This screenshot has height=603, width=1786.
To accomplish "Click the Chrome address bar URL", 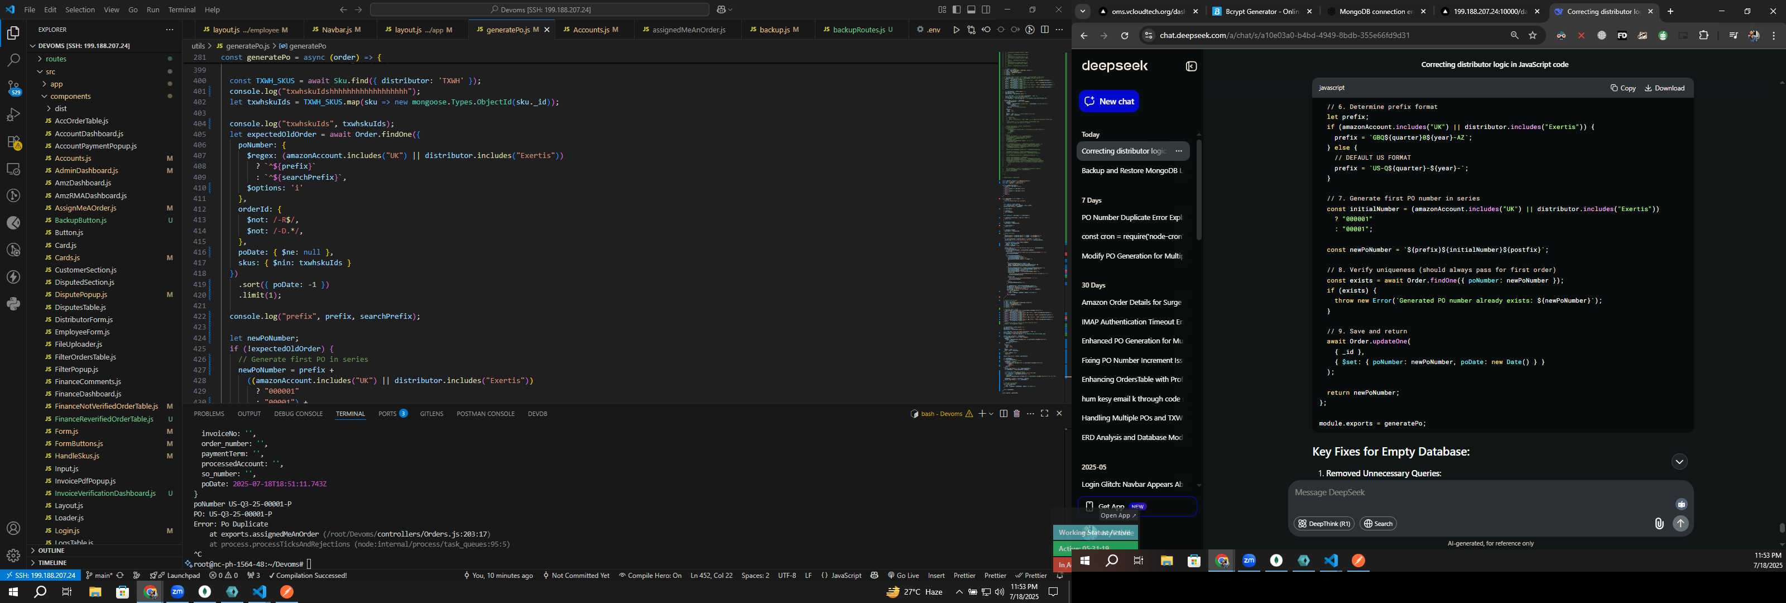I will click(1285, 35).
